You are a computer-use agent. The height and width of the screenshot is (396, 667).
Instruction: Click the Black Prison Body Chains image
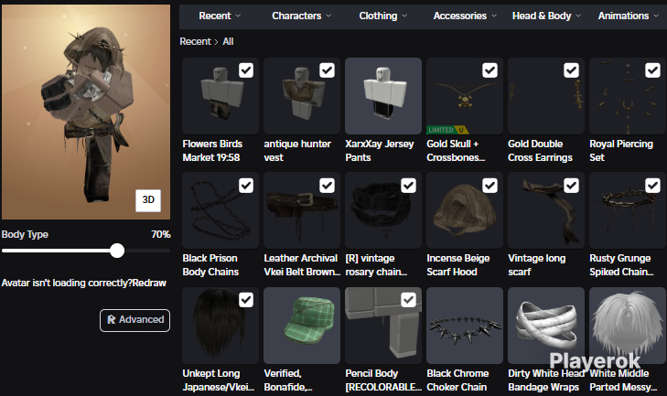(x=221, y=210)
